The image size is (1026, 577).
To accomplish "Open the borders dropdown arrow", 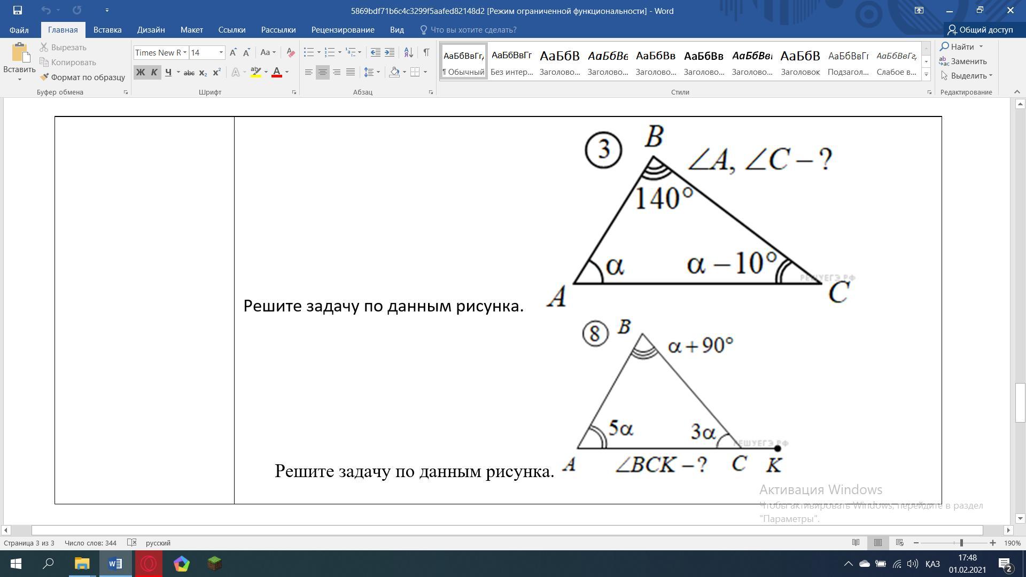I will tap(425, 72).
